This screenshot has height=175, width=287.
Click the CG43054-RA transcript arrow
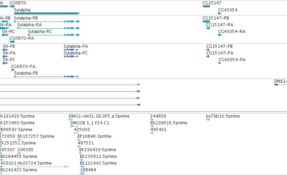[220, 35]
